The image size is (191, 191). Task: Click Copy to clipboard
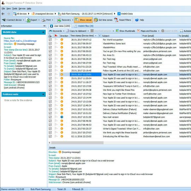(x=76, y=31)
